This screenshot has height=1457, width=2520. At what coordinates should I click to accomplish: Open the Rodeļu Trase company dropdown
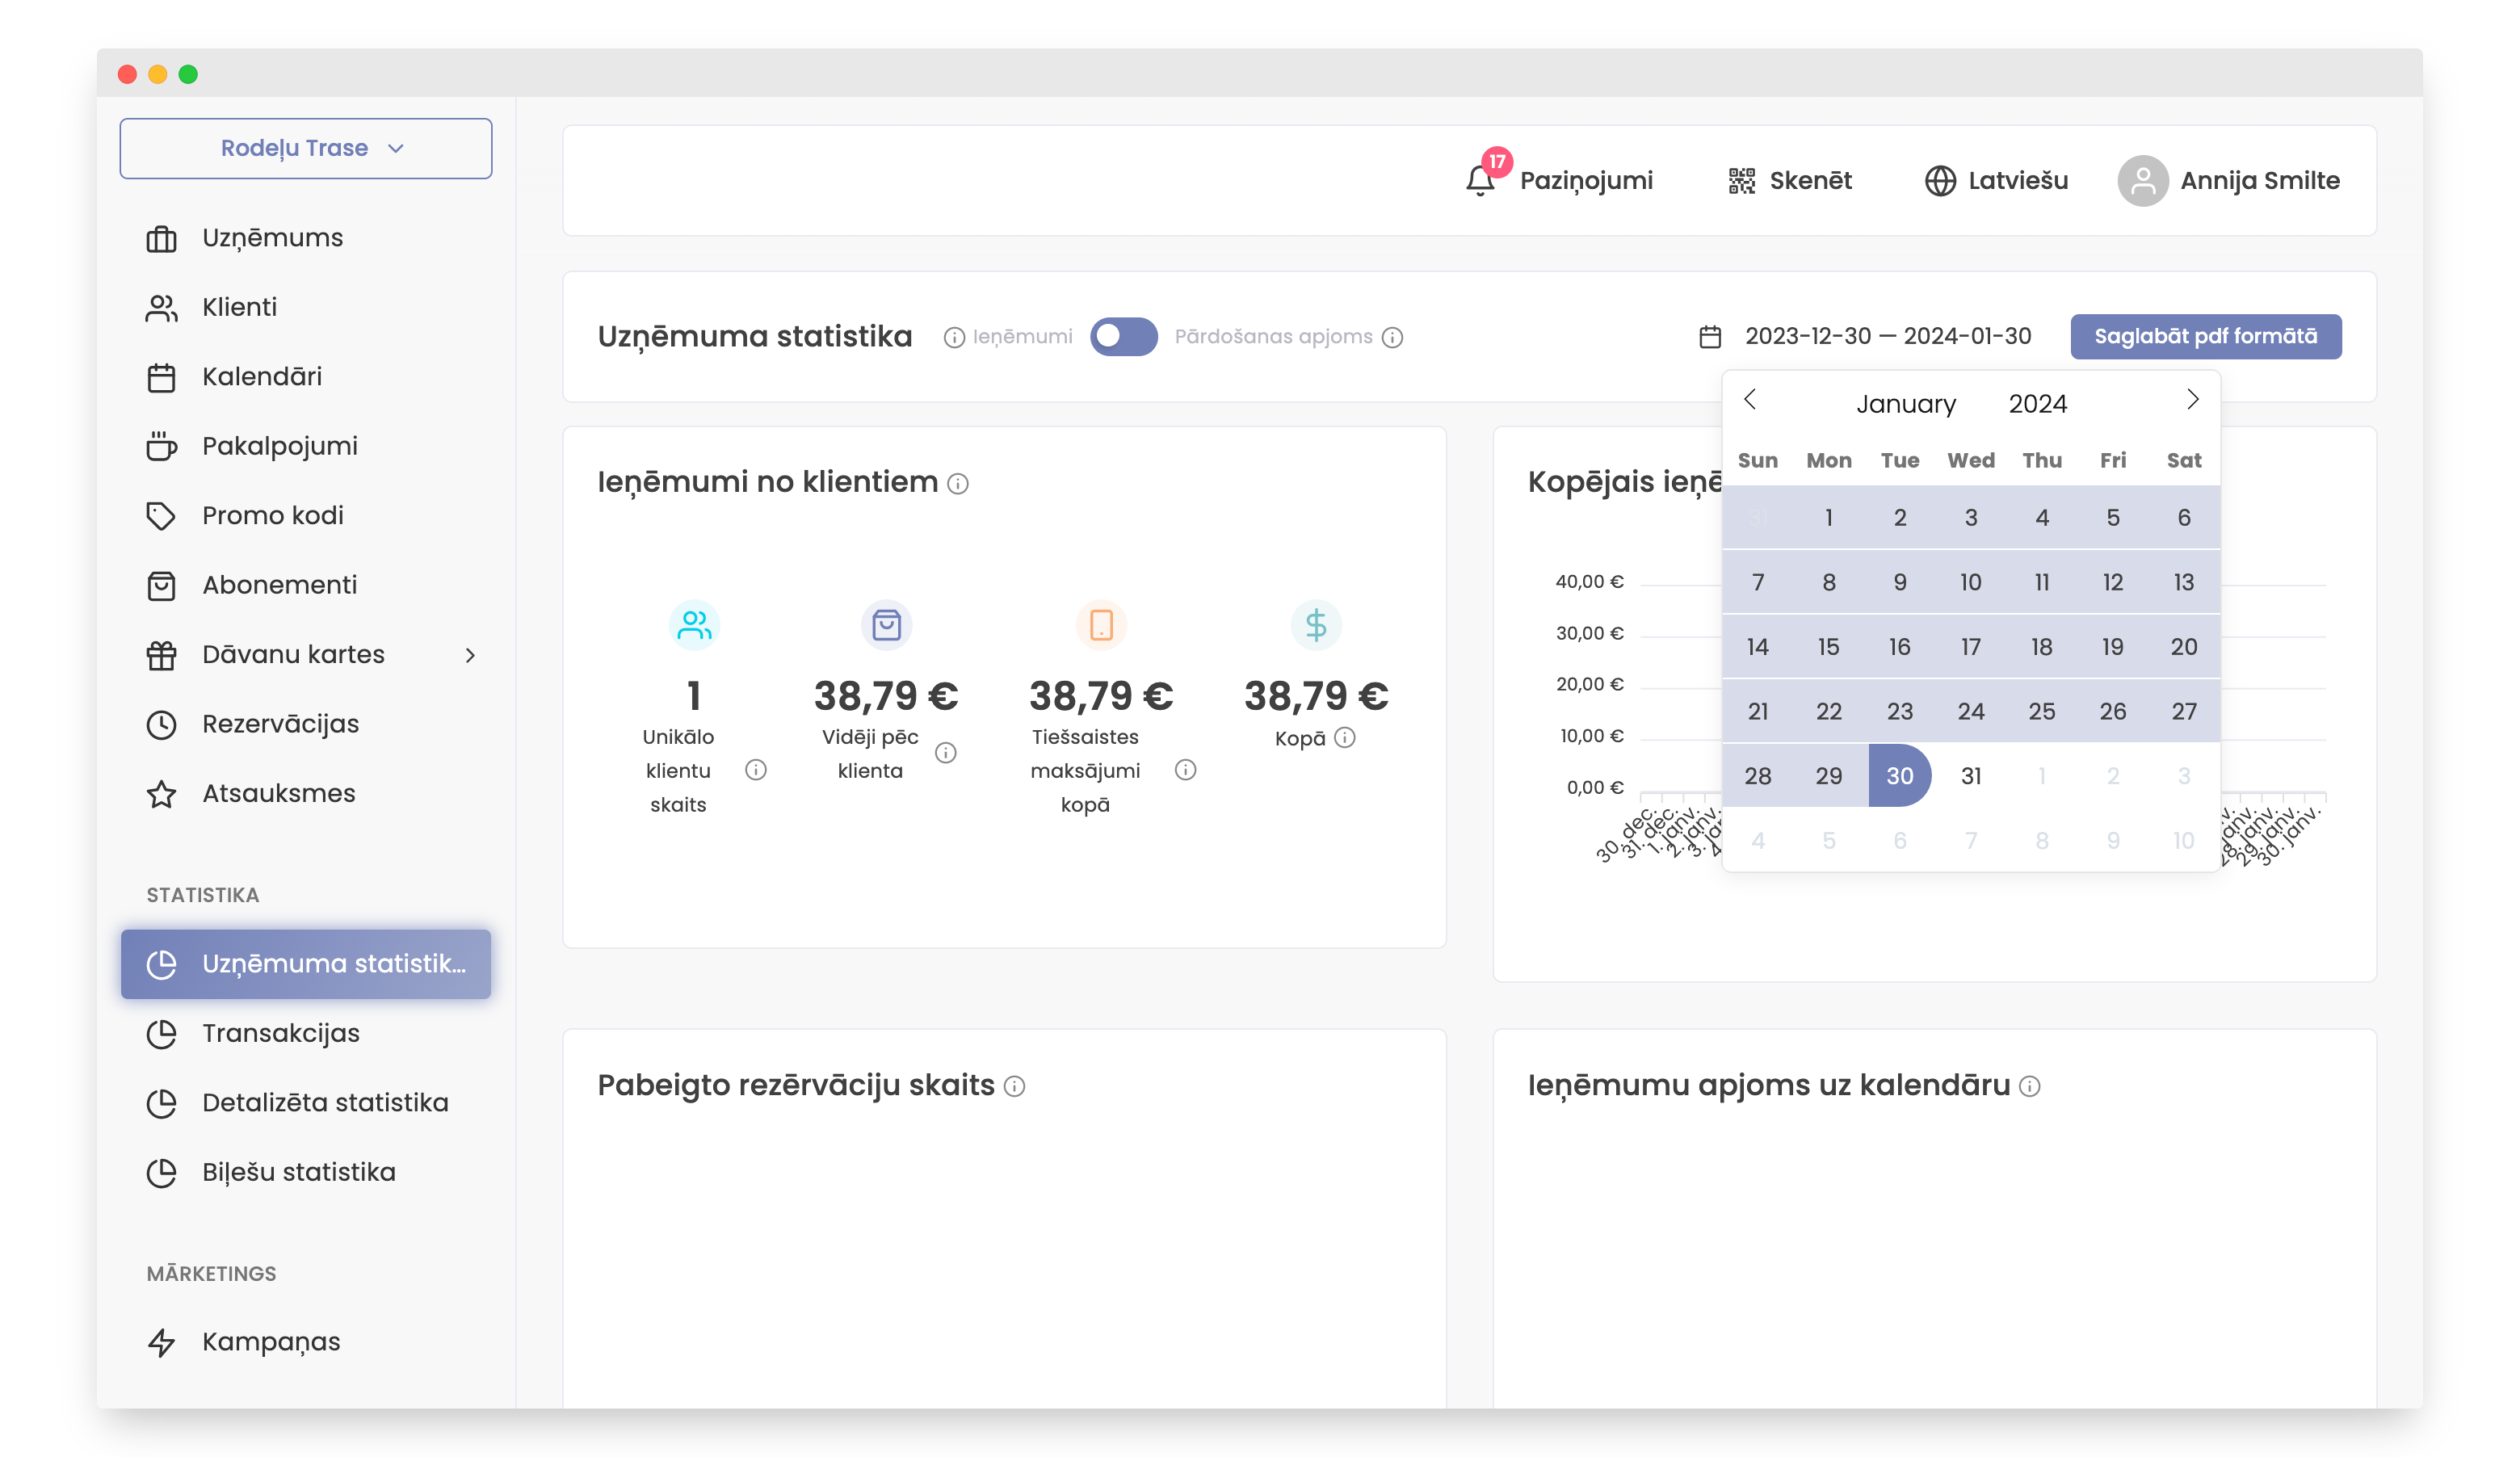(306, 148)
